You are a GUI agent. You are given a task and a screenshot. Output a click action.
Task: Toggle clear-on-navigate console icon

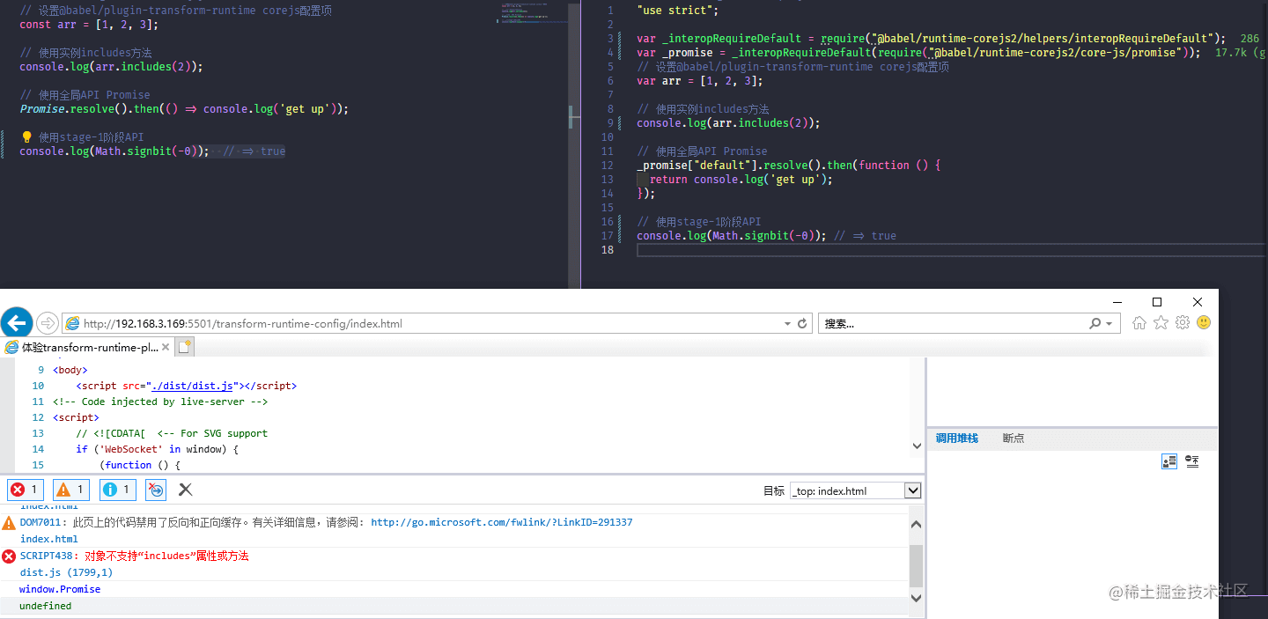pyautogui.click(x=156, y=490)
